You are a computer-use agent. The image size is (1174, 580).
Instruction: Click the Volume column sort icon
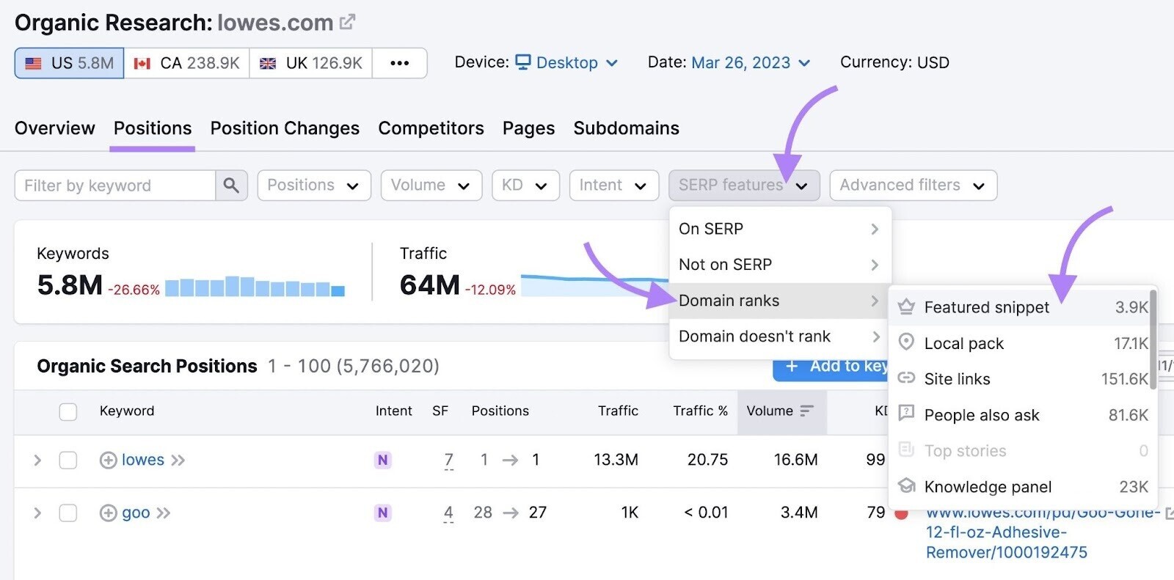click(x=807, y=411)
